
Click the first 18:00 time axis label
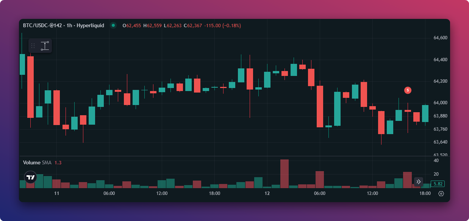tap(214, 193)
